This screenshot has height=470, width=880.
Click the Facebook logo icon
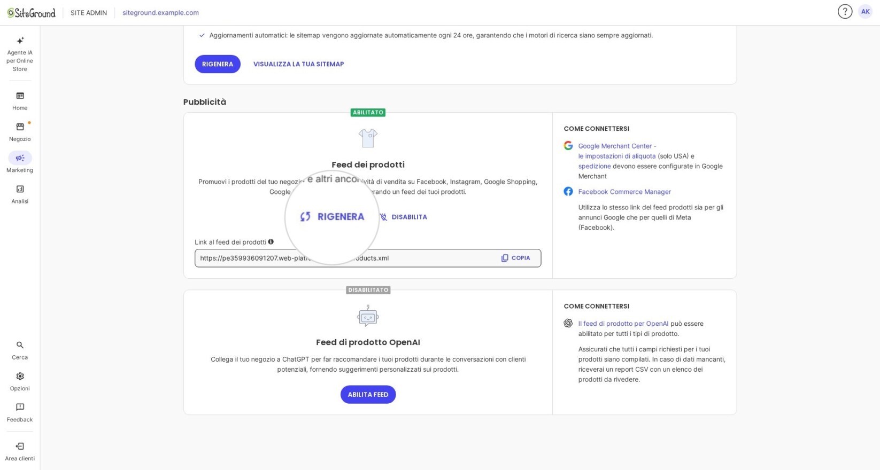tap(568, 192)
